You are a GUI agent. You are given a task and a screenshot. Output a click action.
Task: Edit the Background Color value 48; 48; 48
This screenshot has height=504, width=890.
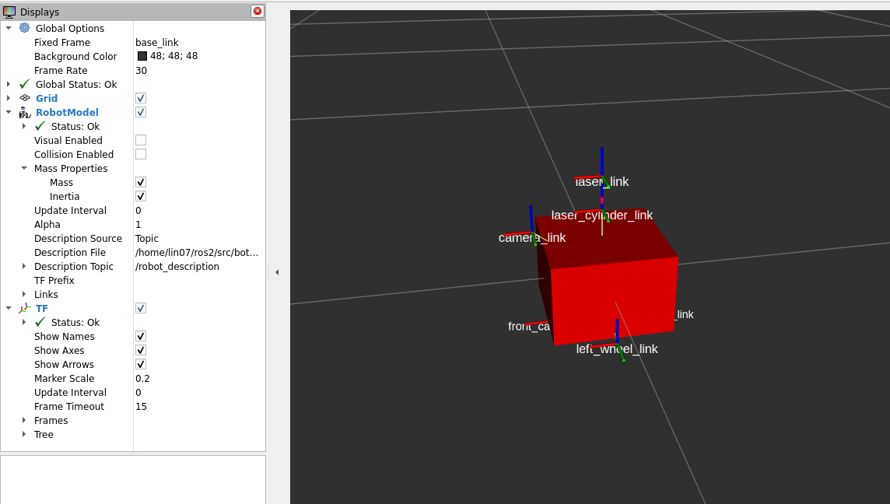[x=173, y=56]
